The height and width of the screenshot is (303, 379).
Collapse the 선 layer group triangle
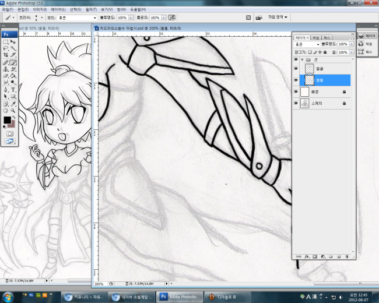[302, 59]
